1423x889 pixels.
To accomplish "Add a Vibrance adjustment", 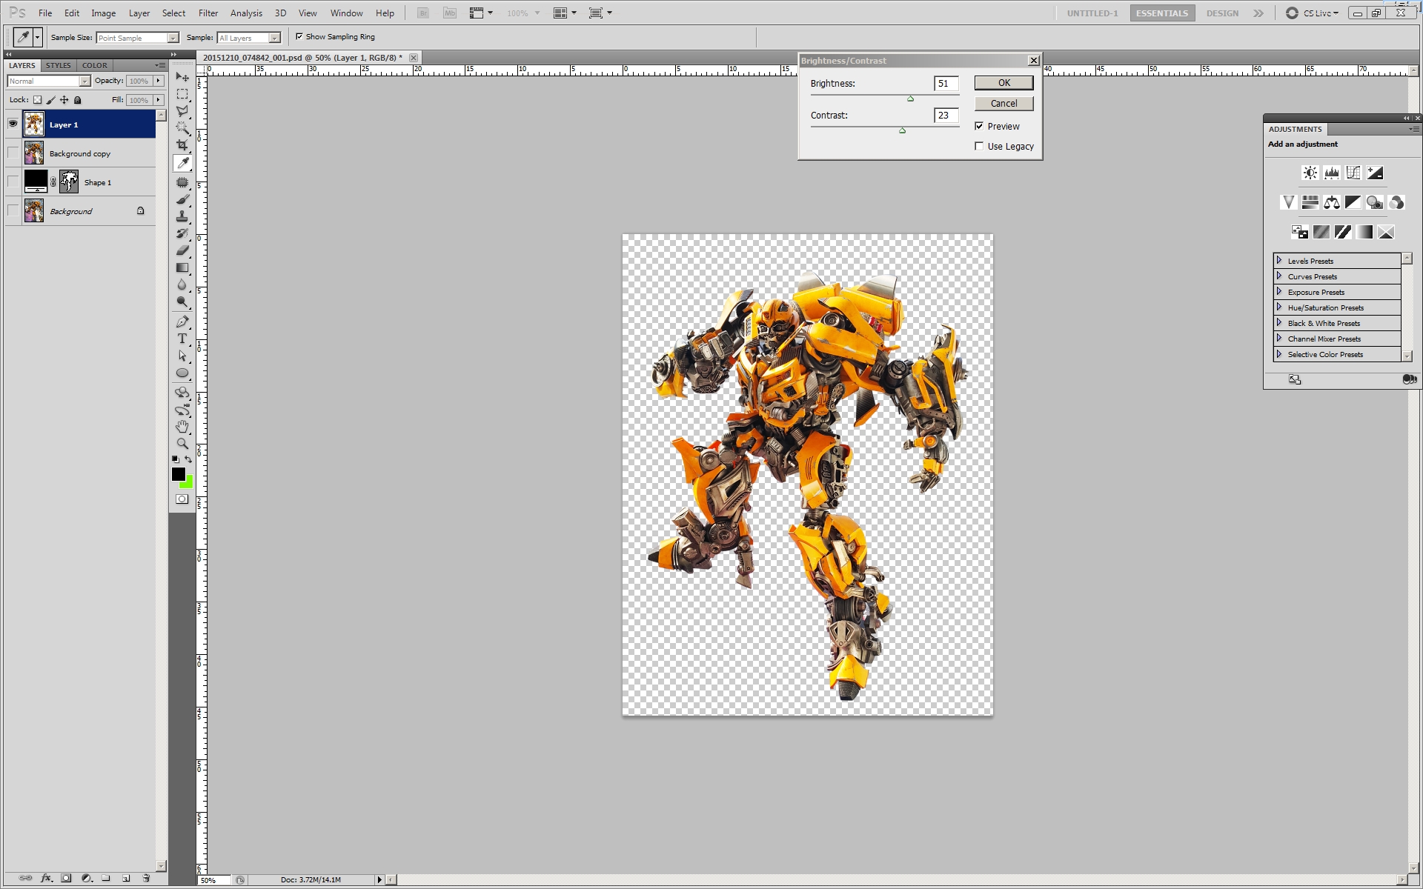I will (1288, 202).
